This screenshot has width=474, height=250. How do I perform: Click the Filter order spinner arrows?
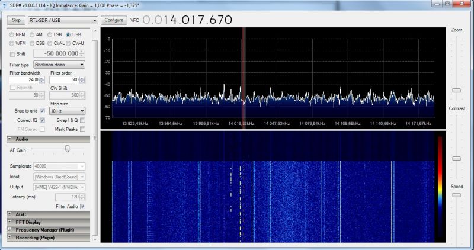tap(82, 80)
